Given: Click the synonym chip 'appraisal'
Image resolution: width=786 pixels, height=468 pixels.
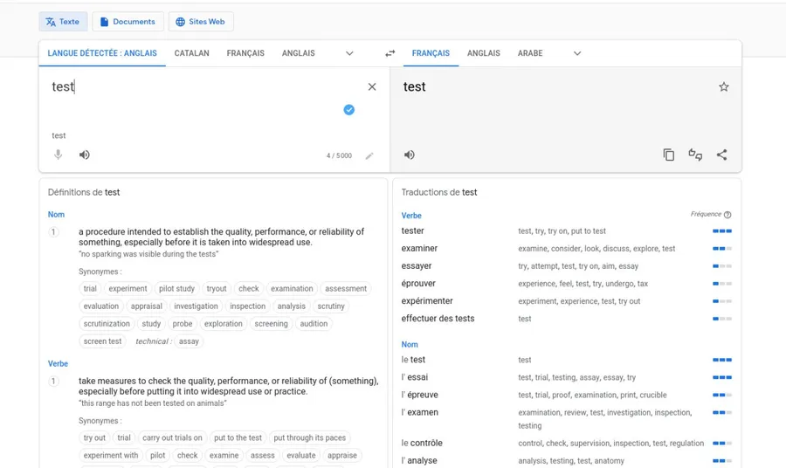Looking at the screenshot, I should [147, 306].
